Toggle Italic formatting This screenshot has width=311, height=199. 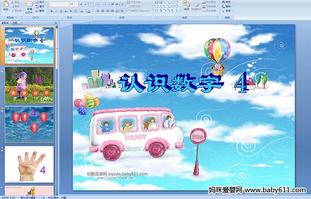pos(56,11)
